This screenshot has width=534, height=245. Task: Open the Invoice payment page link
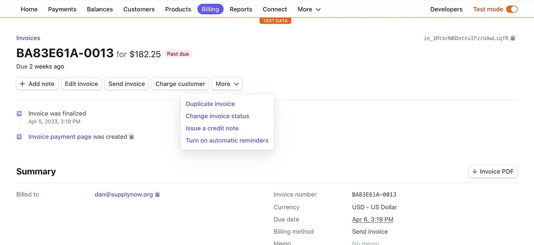(60, 137)
